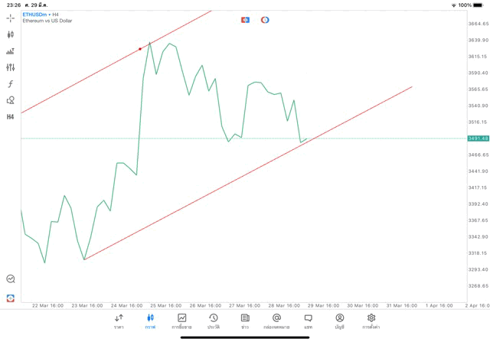
Task: Click the green current price label 3491.48
Action: coord(478,138)
